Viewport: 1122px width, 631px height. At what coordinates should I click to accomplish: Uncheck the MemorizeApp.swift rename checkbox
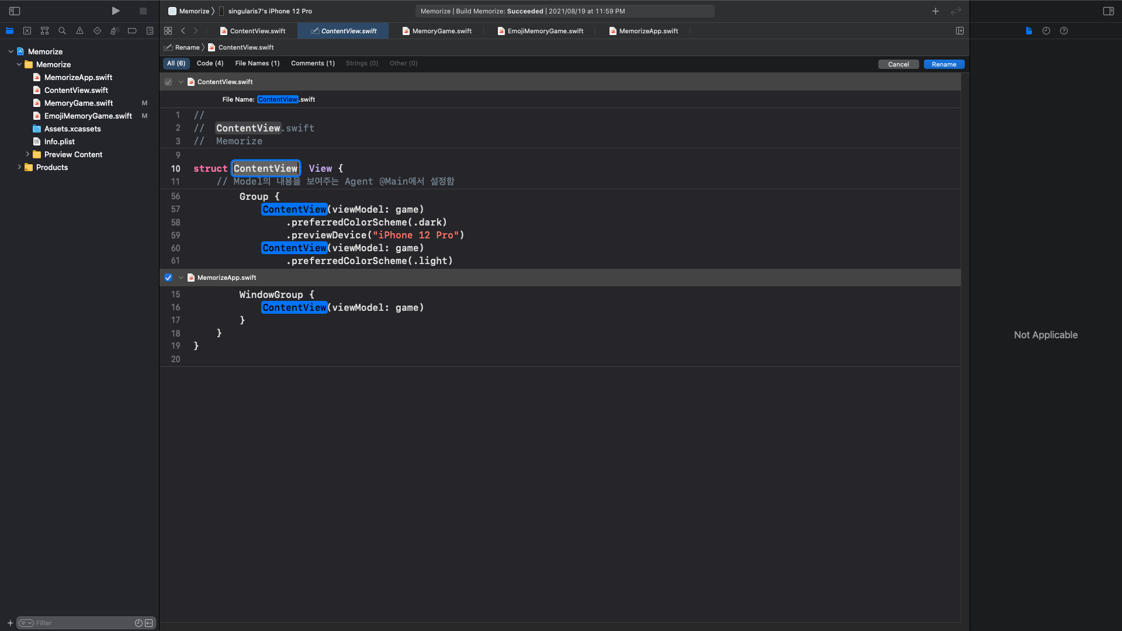[x=168, y=278]
